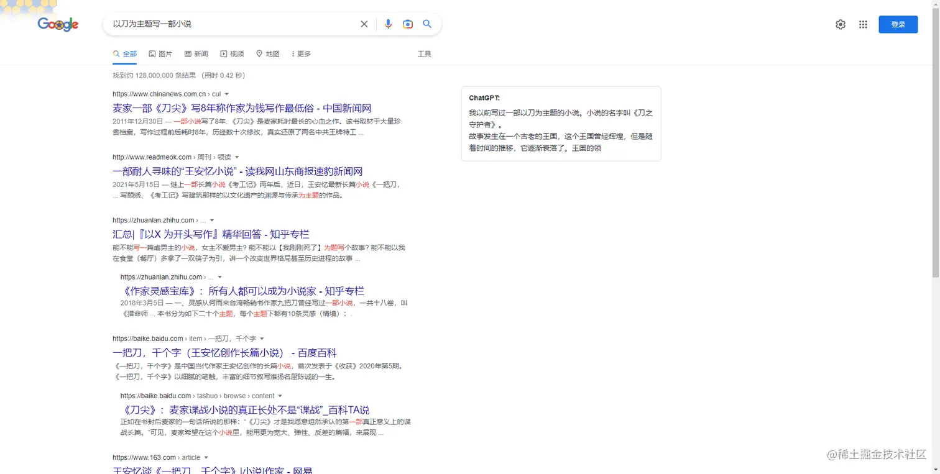Open result 麦家一部《刀尖》写8年
This screenshot has height=474, width=940.
click(242, 108)
